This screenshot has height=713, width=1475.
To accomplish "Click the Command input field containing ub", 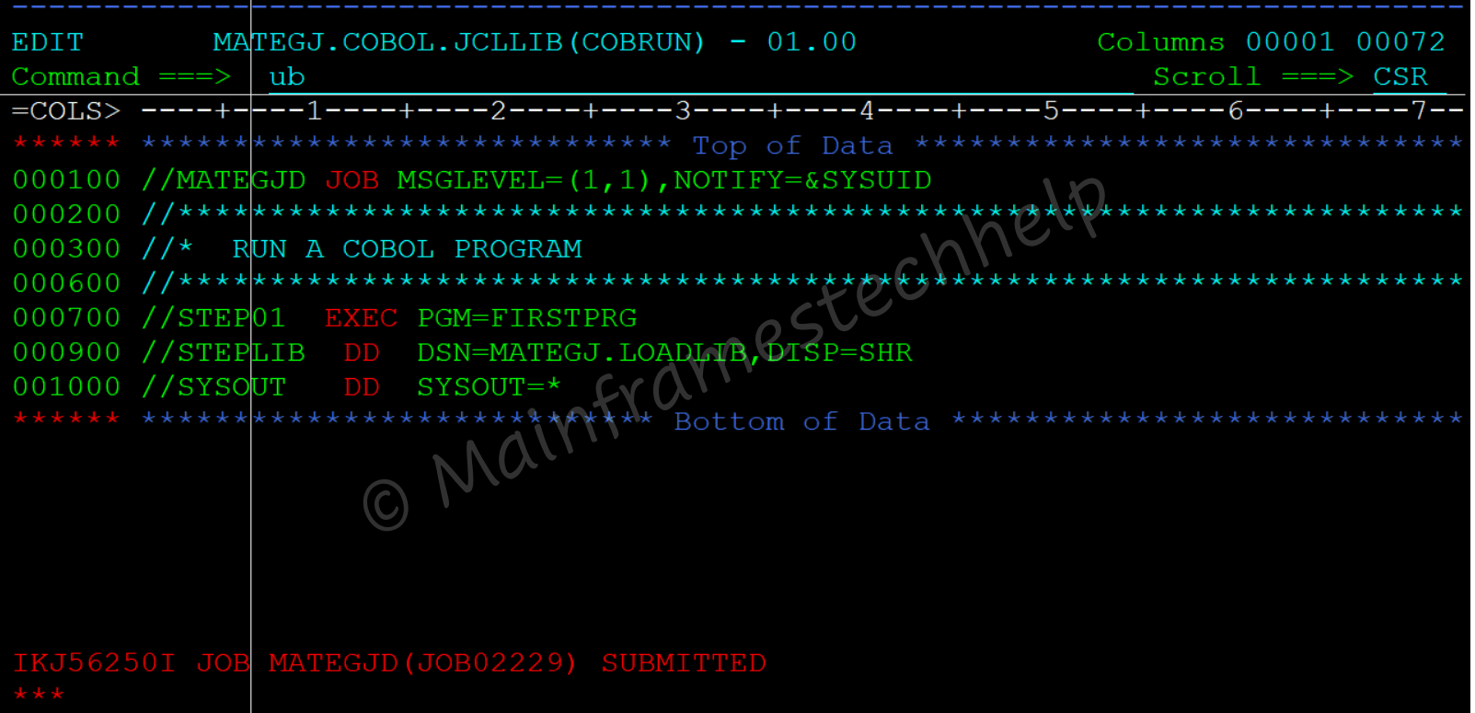I will 700,77.
